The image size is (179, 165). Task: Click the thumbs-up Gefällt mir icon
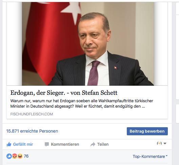(x=9, y=144)
